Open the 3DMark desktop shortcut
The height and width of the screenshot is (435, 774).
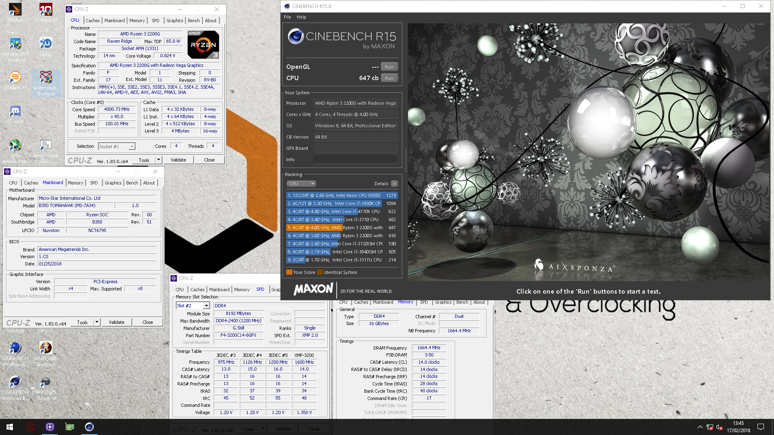[15, 12]
